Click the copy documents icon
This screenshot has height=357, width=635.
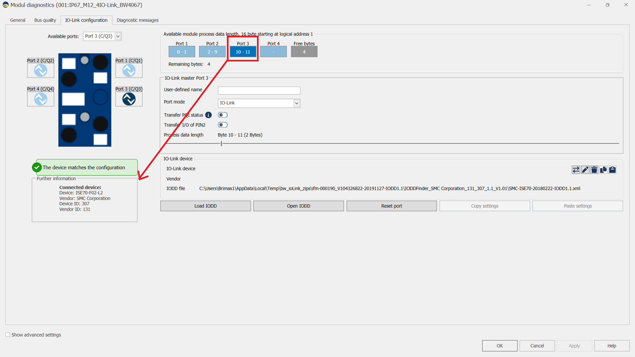pos(603,170)
